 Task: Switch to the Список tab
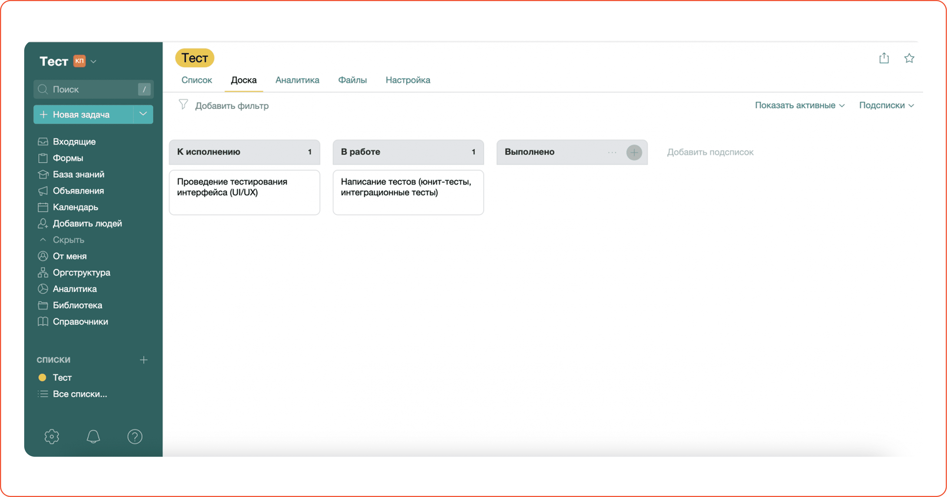click(197, 80)
